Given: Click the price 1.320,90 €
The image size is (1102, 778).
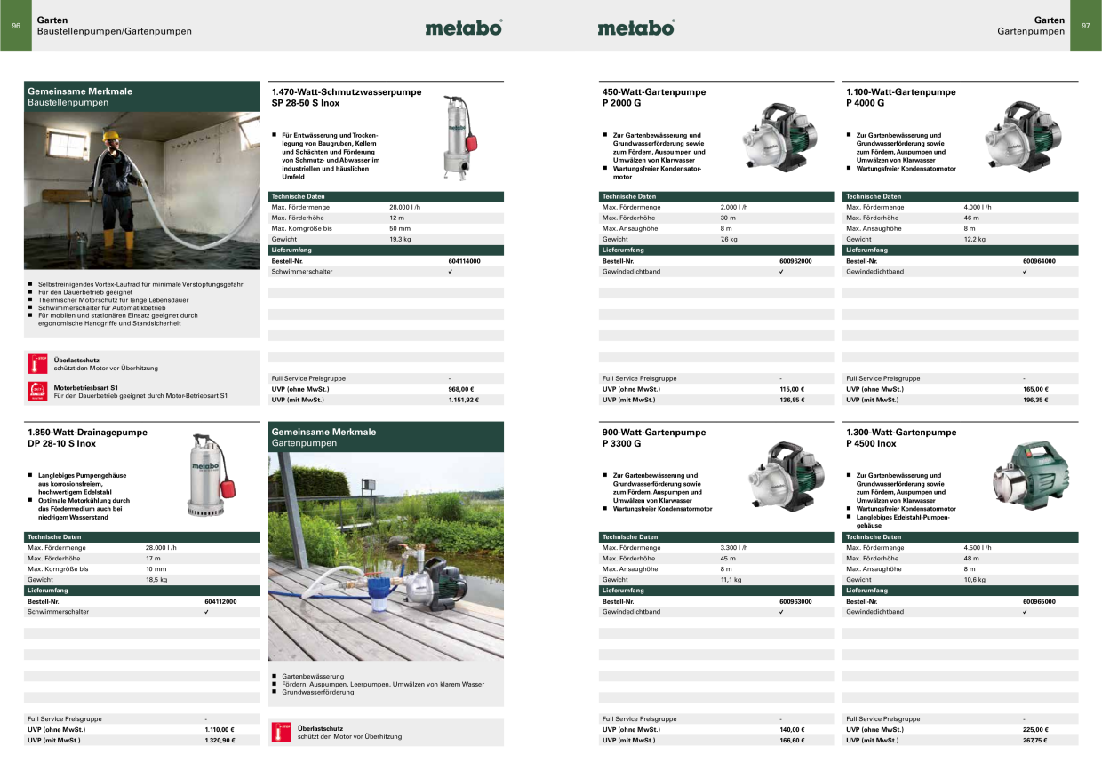Looking at the screenshot, I should (x=220, y=740).
